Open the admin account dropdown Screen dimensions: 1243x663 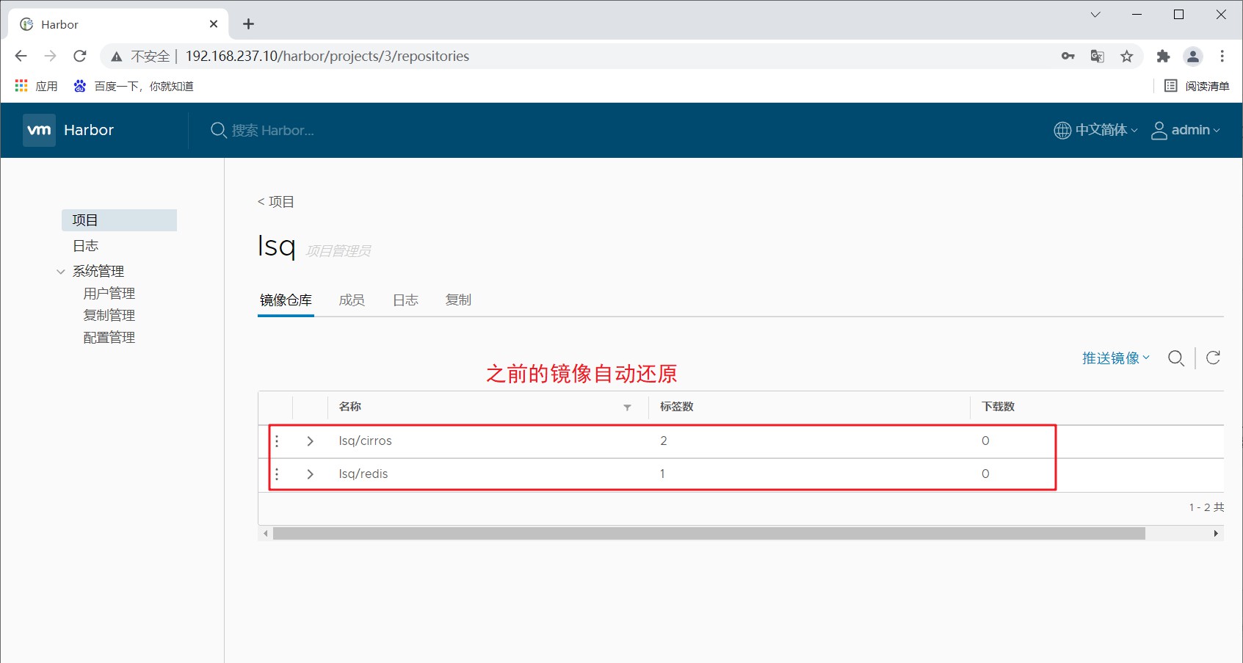point(1185,131)
